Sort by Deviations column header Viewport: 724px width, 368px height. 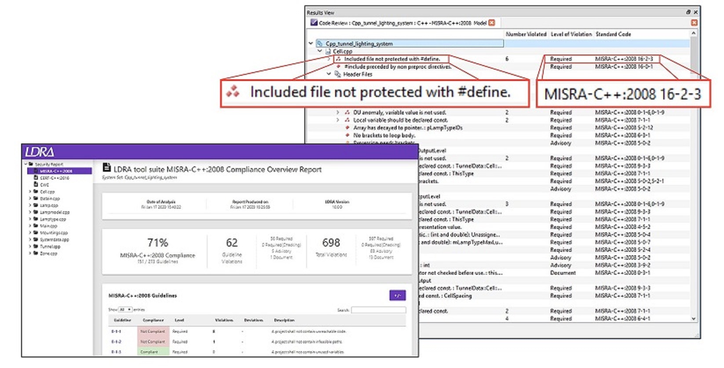point(254,320)
